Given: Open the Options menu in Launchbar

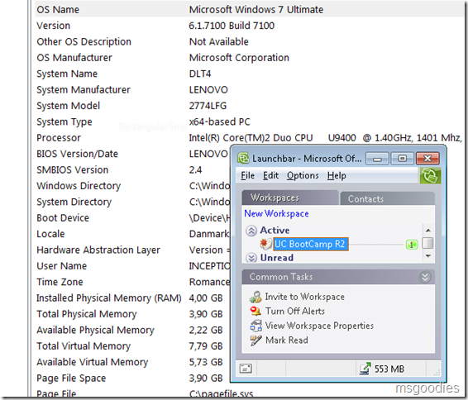Looking at the screenshot, I should click(x=303, y=176).
